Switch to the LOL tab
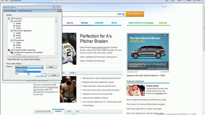 coord(78,111)
